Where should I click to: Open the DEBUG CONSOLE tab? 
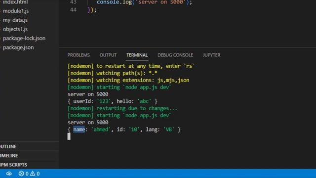coord(175,55)
